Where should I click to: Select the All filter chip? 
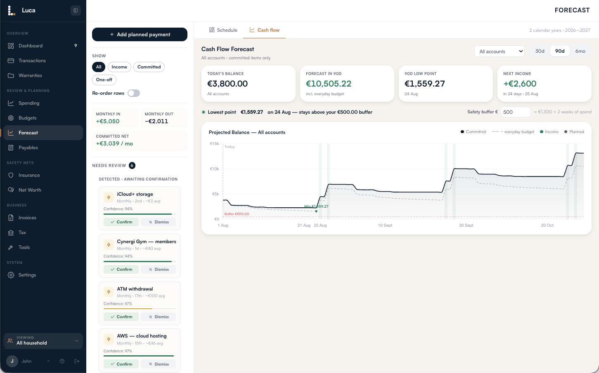(x=99, y=67)
